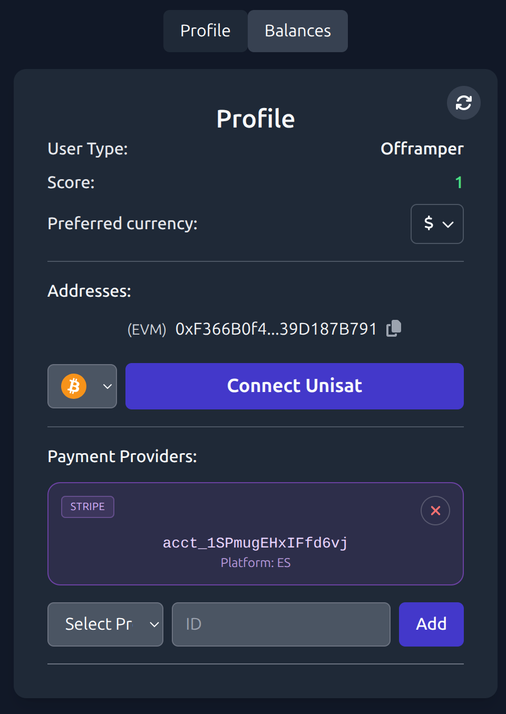This screenshot has width=506, height=714.
Task: Click the STRIPE provider badge
Action: coord(87,506)
